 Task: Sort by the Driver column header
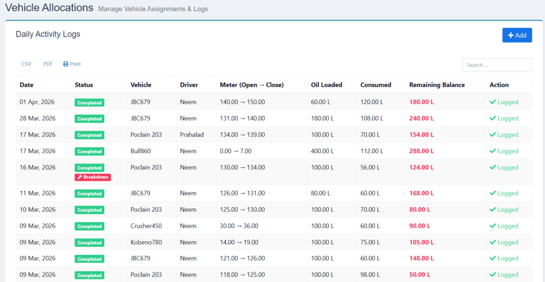[189, 85]
